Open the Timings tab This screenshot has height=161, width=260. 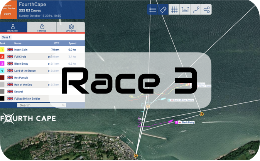pos(42,27)
